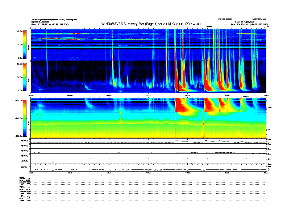
Task: Click the -140.00 label on TNR scale
Action: pyautogui.click(x=19, y=118)
